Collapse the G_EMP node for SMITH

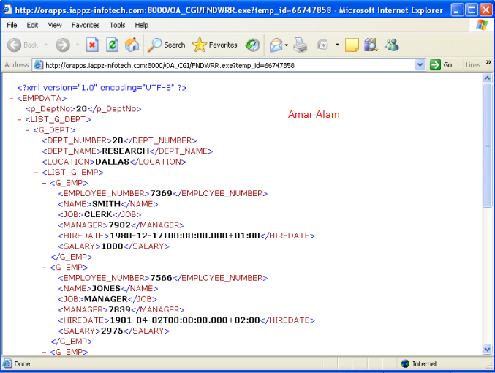pos(44,183)
